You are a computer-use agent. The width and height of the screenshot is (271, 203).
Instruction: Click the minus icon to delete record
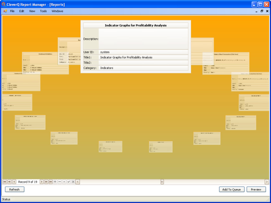pos(60,181)
